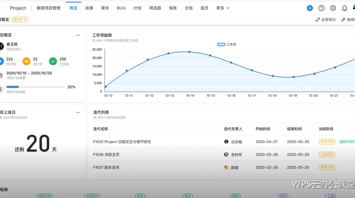Image resolution: width=355 pixels, height=198 pixels.
Task: Click the chart data point at 10-14
Action: click(x=189, y=52)
